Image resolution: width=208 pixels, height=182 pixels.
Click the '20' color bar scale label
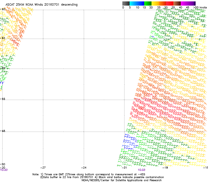(x=151, y=8)
